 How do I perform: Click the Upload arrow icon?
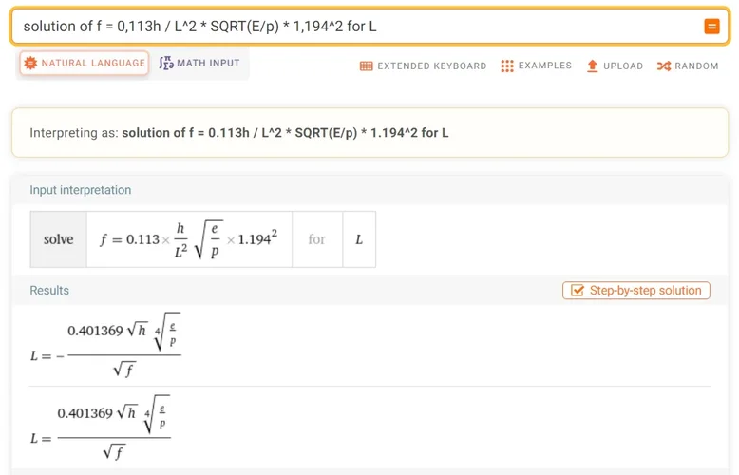593,66
